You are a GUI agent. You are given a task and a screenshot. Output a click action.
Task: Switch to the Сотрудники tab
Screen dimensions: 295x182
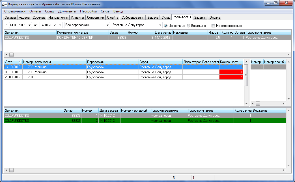(96, 18)
